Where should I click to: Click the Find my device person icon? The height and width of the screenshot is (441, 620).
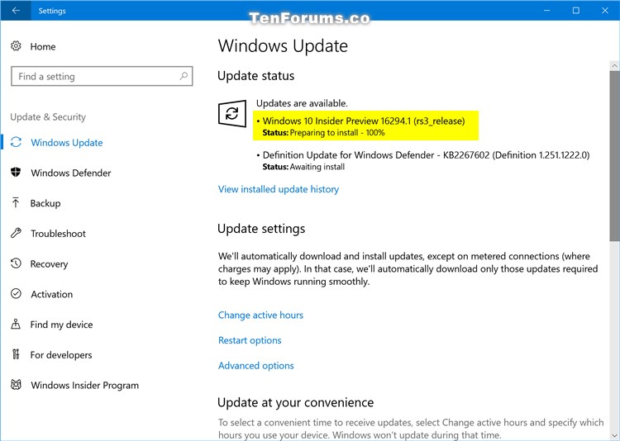coord(16,324)
